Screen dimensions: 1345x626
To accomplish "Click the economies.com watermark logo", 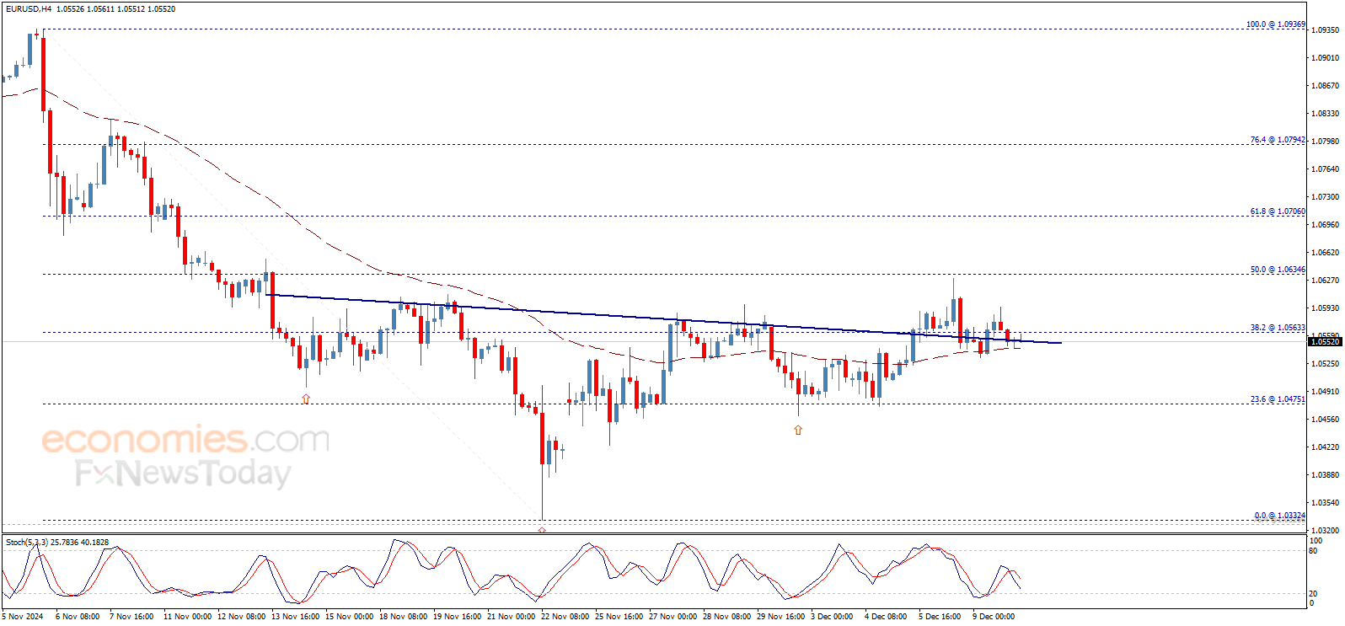I will click(185, 440).
